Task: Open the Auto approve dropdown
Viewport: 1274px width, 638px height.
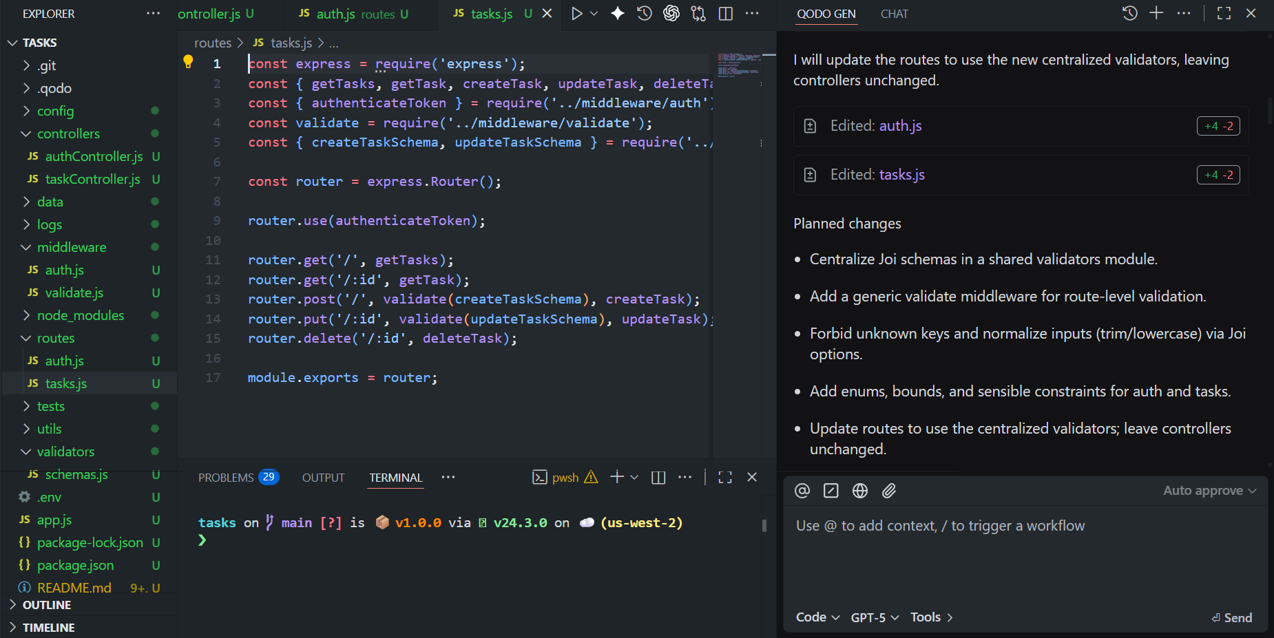Action: pyautogui.click(x=1209, y=491)
